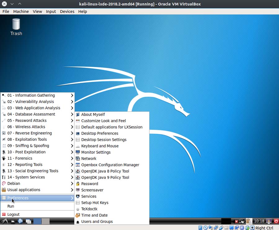Switch to the second workspace in pager

point(46,221)
